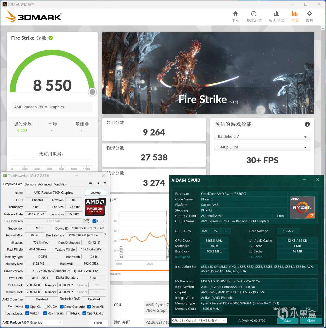This screenshot has height=328, width=326.
Task: Click the L4 Cache link in AIDA64
Action: [x=256, y=257]
